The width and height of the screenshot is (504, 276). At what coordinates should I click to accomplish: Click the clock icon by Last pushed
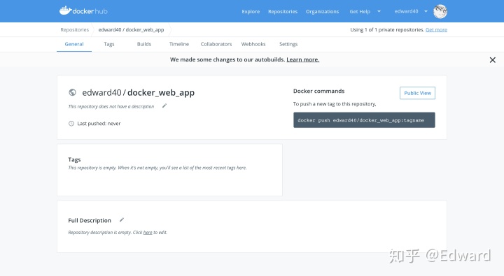pos(71,124)
